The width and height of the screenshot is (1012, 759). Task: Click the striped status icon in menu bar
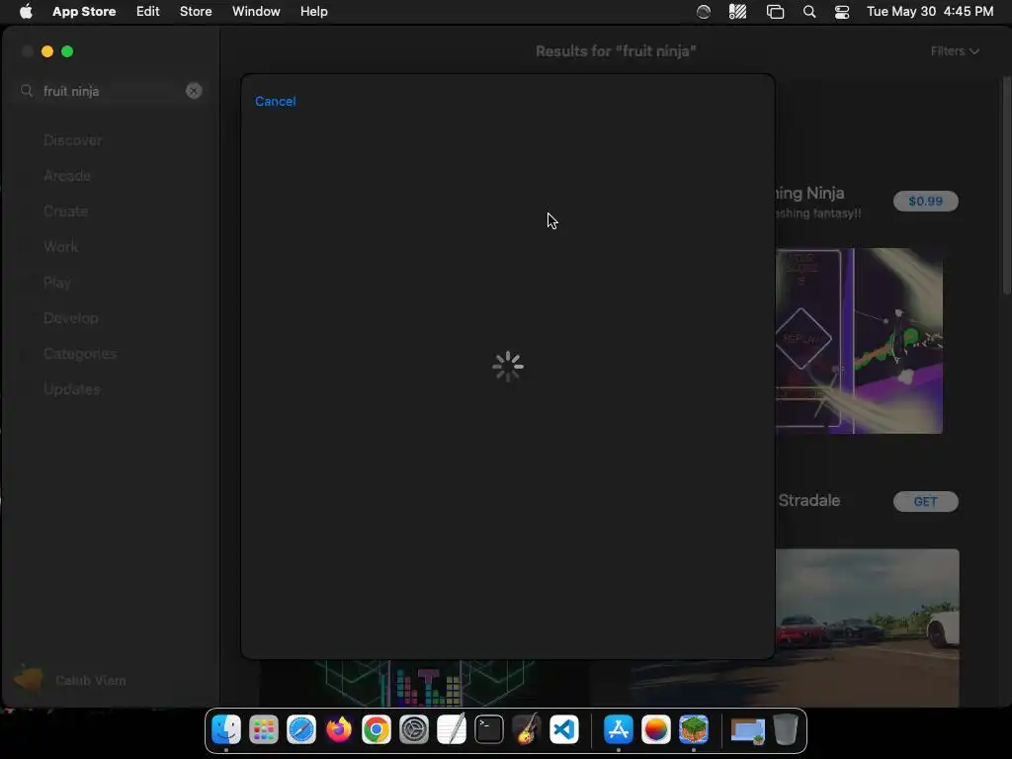(x=737, y=12)
